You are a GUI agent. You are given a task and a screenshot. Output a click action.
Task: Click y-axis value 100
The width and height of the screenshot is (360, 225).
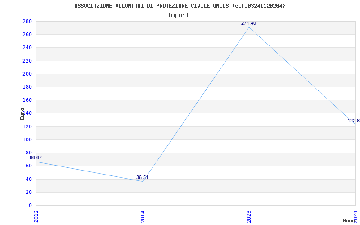point(27,139)
